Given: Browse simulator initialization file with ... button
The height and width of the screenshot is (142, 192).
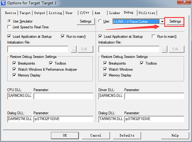Looking at the screenshot, I should (73, 49).
